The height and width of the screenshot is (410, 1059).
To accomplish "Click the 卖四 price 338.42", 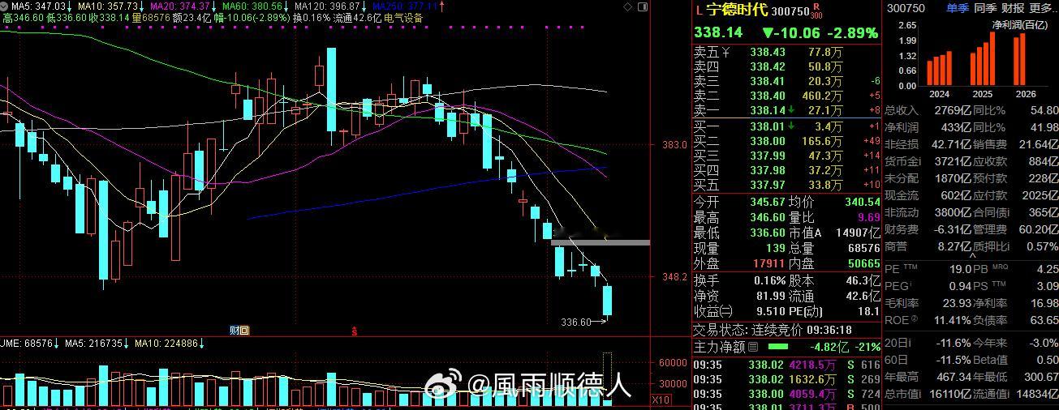I will 767,66.
